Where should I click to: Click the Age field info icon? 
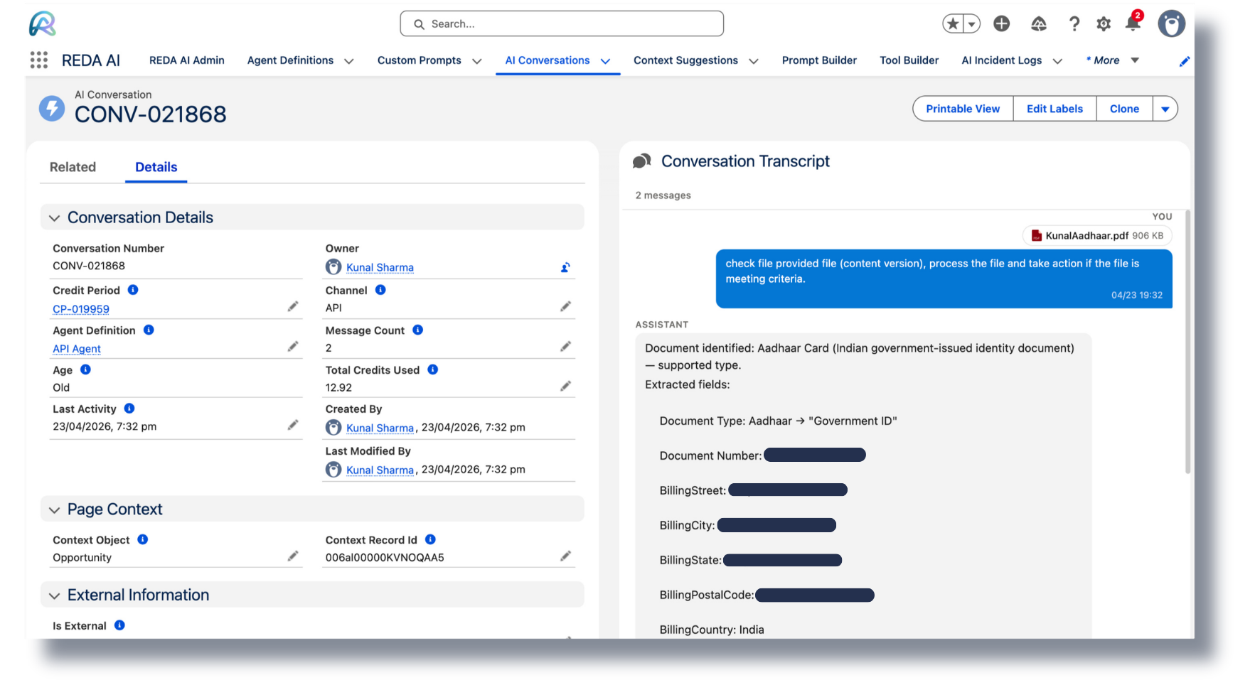(x=85, y=370)
